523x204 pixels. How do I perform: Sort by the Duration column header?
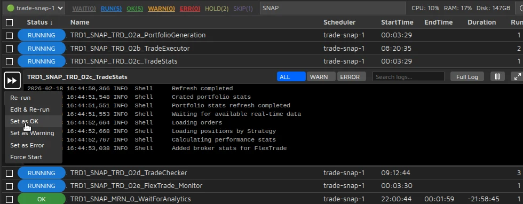tap(481, 22)
